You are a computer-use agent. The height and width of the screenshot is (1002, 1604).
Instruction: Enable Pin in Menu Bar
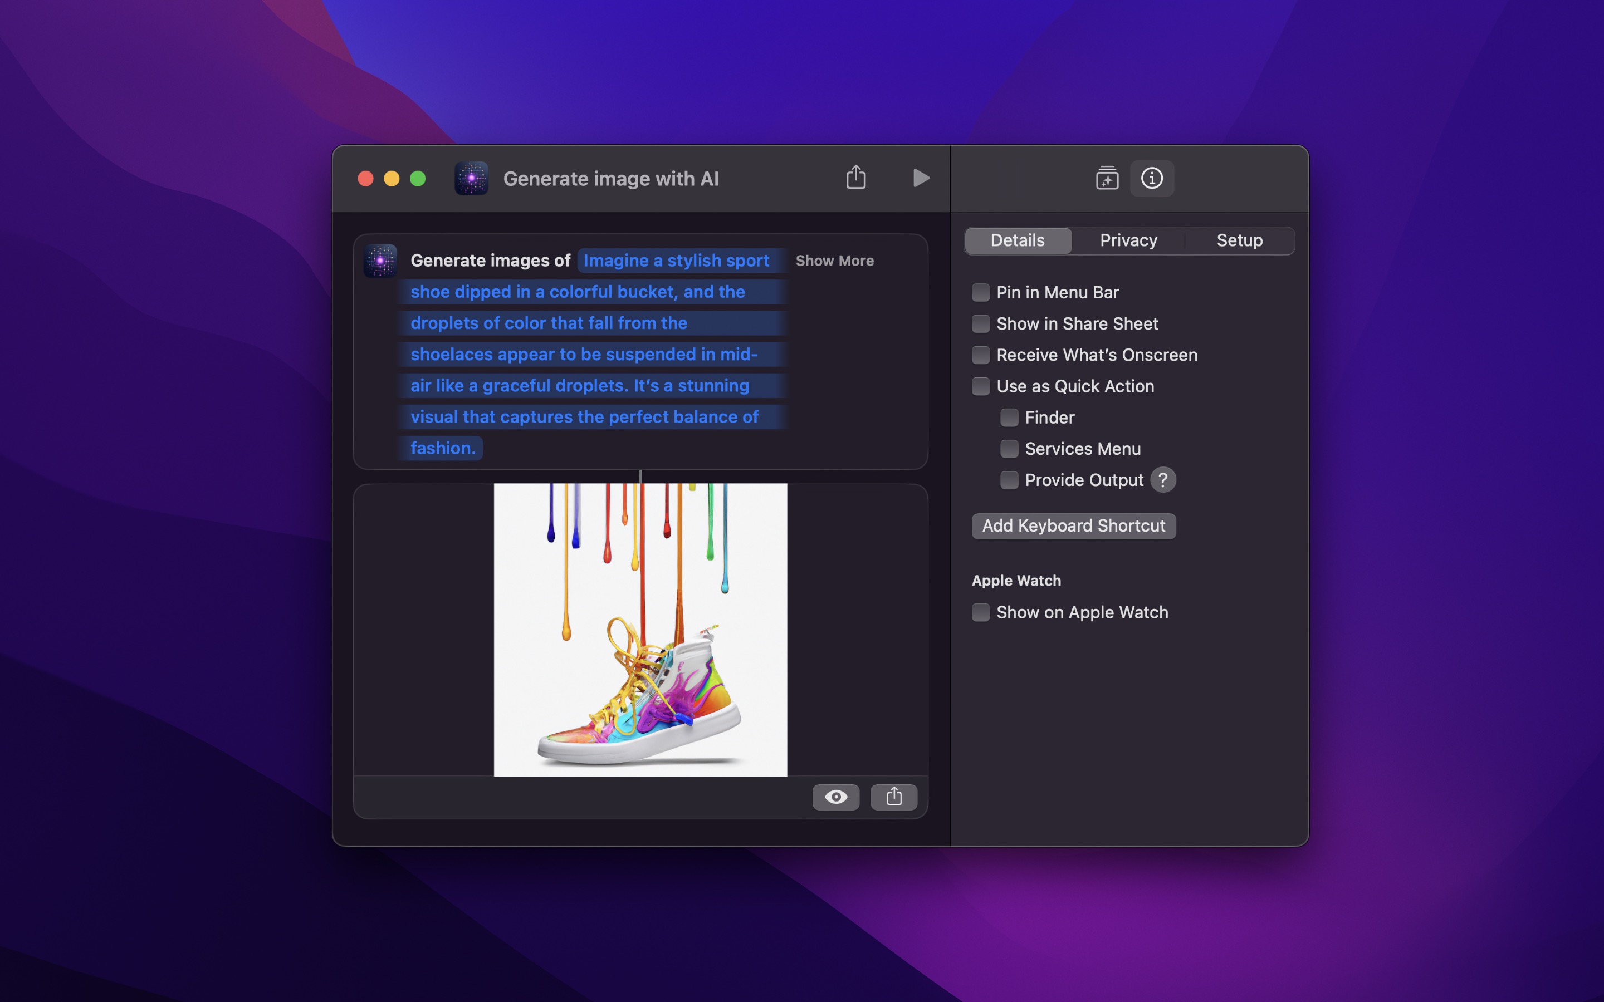tap(980, 292)
